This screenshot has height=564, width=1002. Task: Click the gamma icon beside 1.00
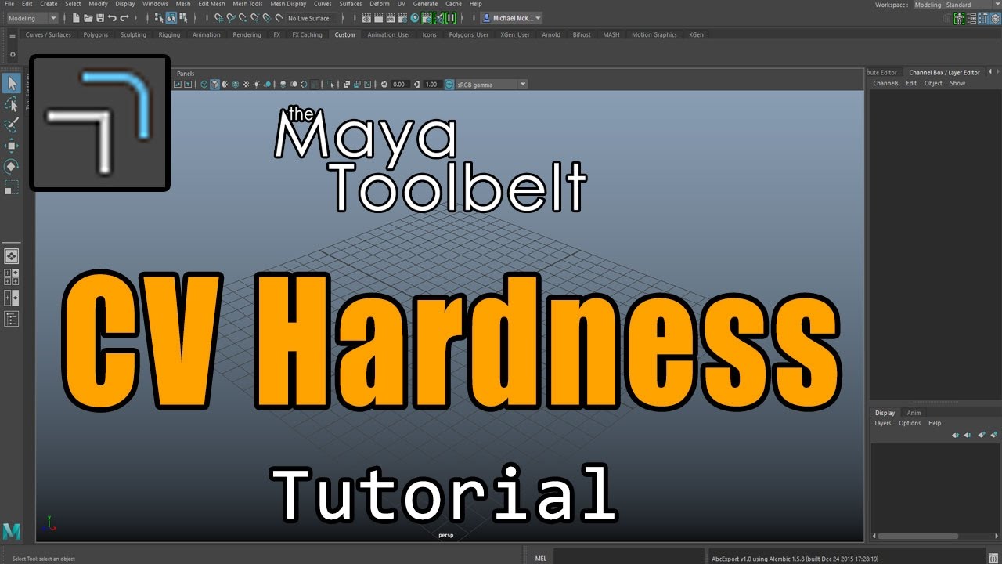[x=416, y=84]
